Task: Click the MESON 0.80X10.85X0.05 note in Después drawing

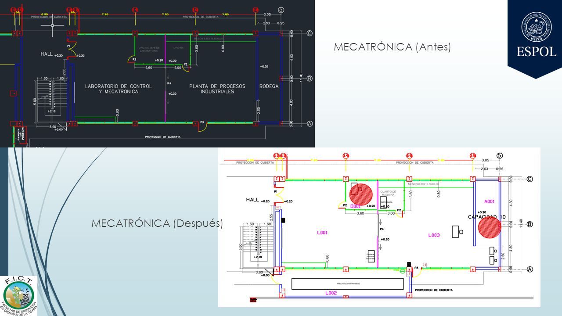Action: point(424,184)
